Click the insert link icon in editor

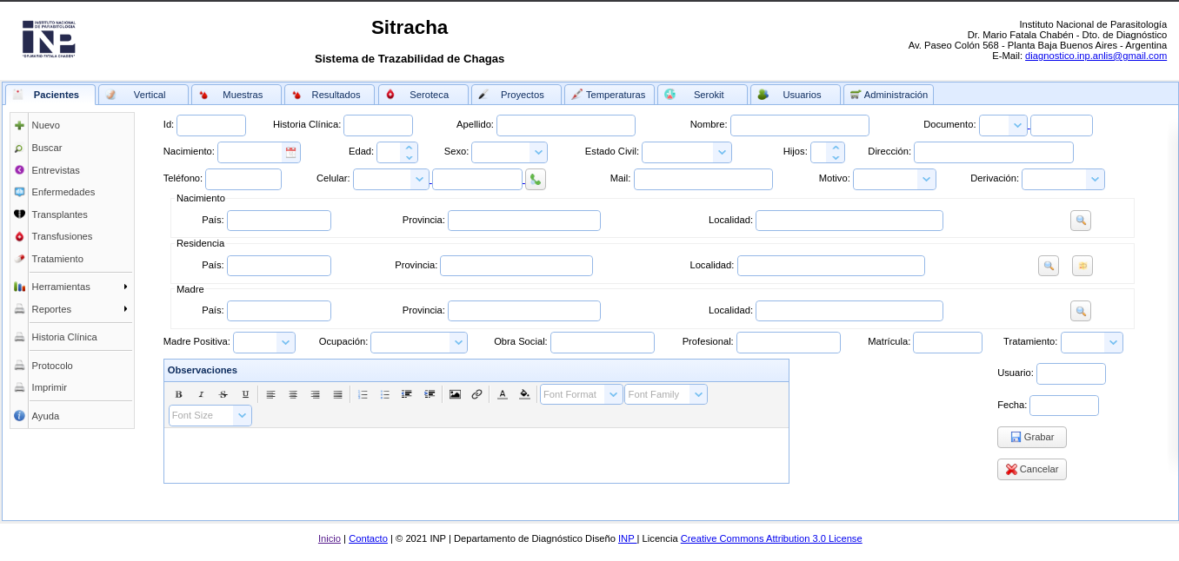[476, 394]
